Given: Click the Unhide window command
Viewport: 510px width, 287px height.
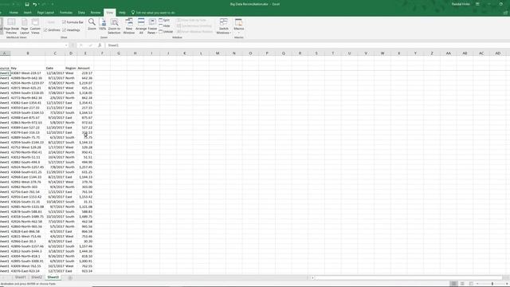Looking at the screenshot, I should [166, 32].
